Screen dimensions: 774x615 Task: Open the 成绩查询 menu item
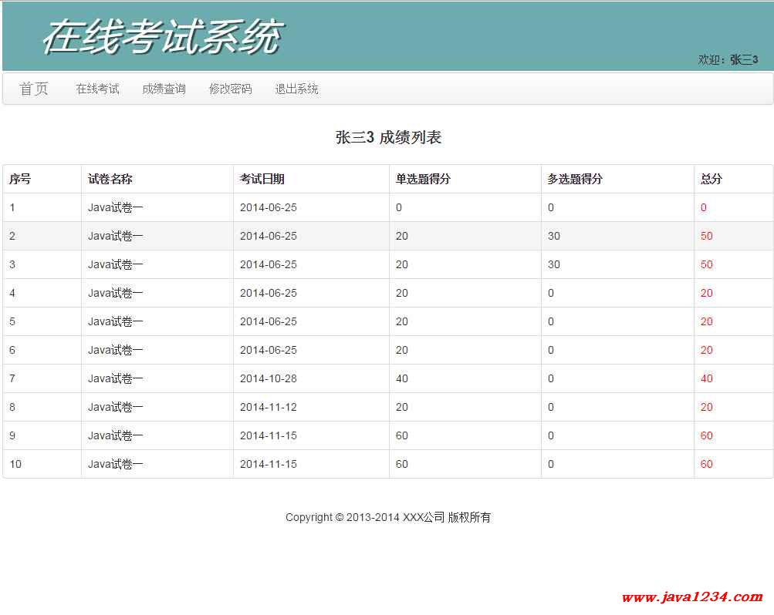(164, 89)
